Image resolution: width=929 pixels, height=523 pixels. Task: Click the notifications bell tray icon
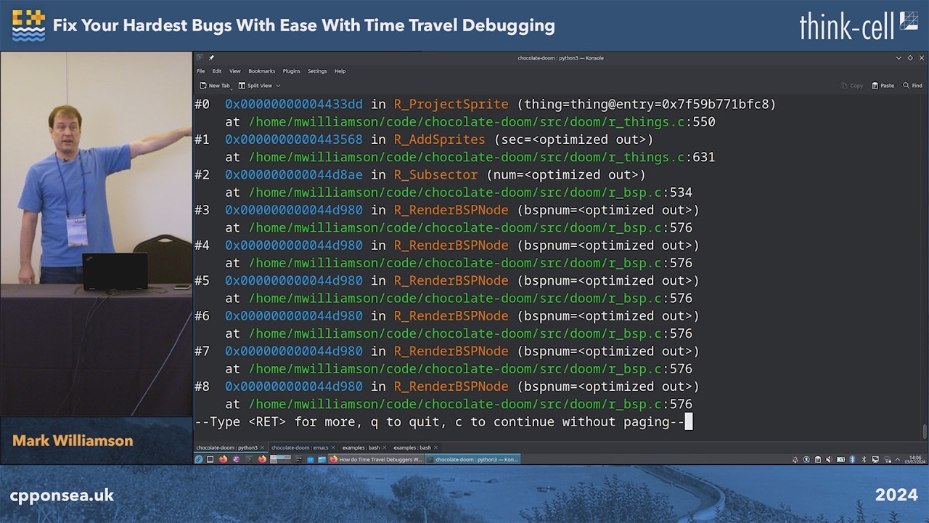(795, 459)
